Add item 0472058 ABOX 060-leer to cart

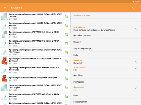click(x=67, y=25)
